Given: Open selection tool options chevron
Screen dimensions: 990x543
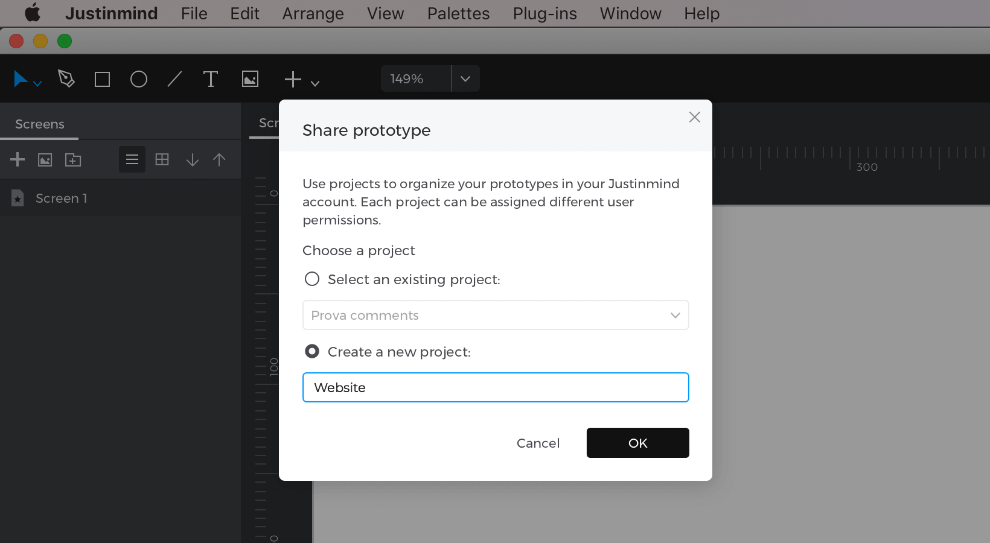Looking at the screenshot, I should (37, 84).
